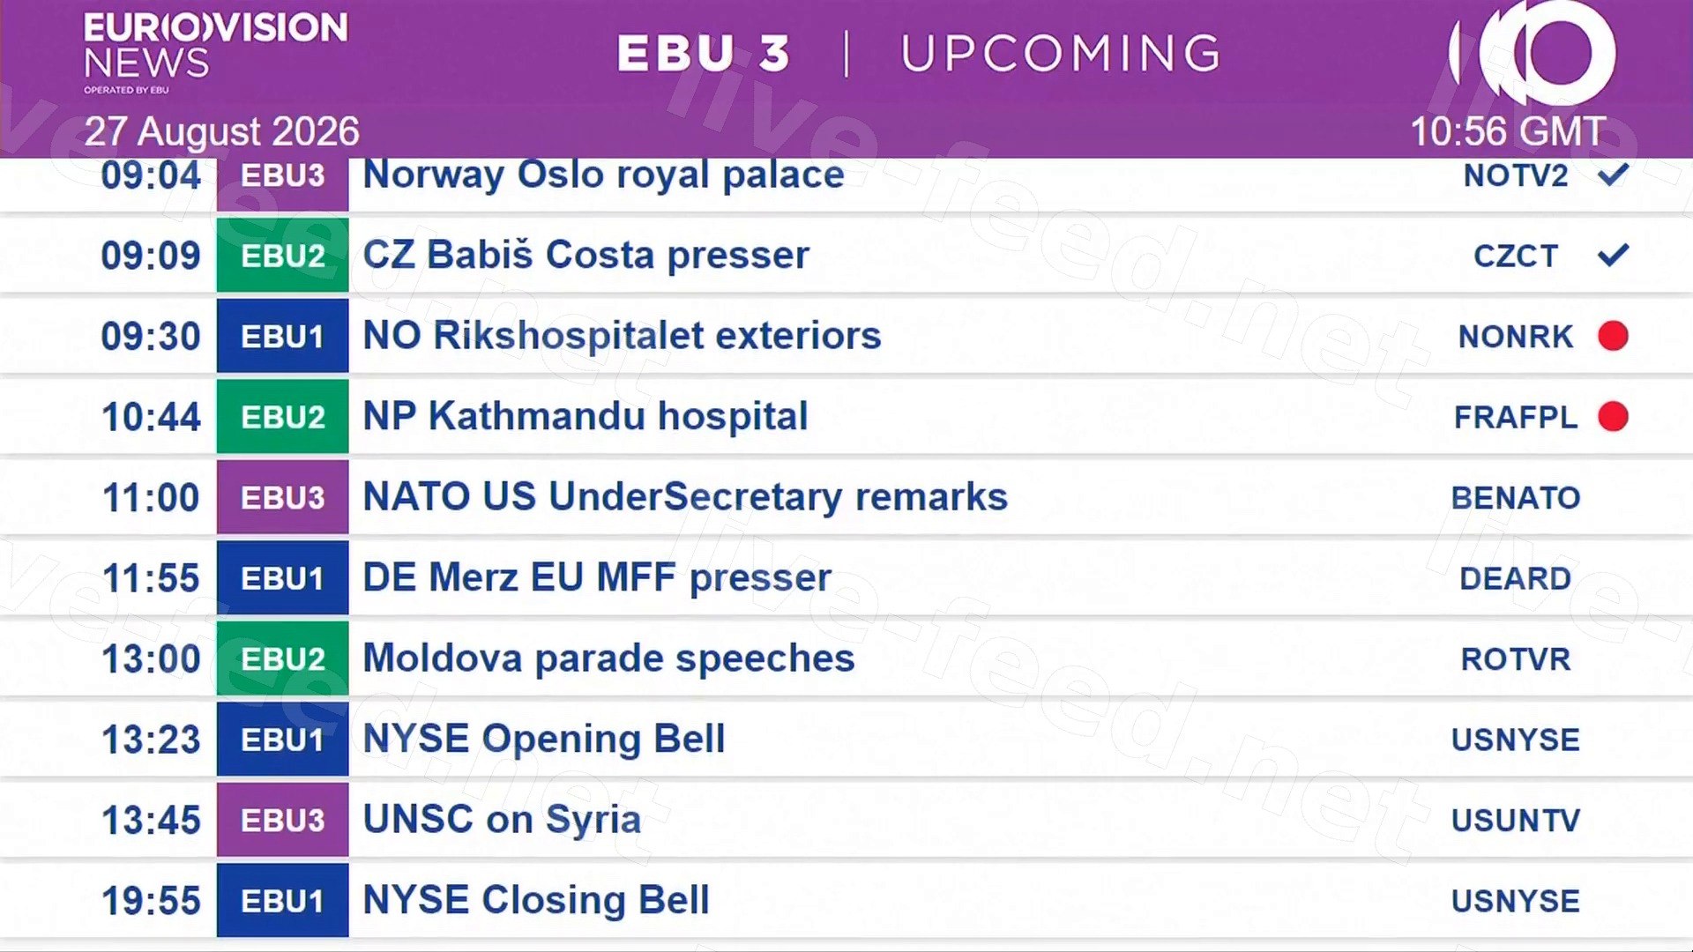
Task: Click the checkmark next to CZCT
Action: click(1613, 255)
